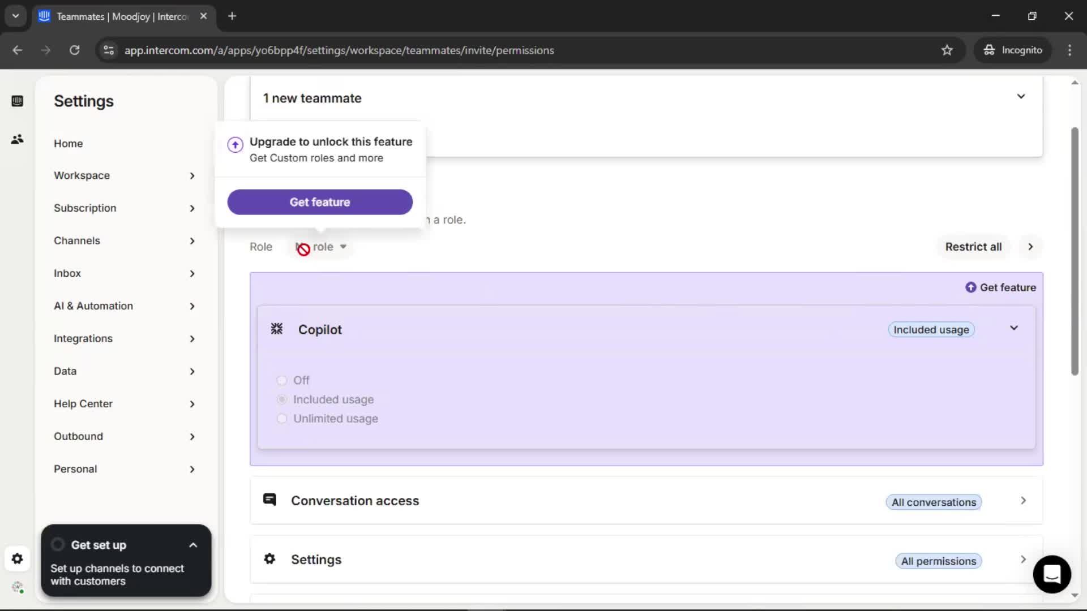Viewport: 1087px width, 611px height.
Task: Click the Included usage badge on Copilot
Action: (931, 330)
